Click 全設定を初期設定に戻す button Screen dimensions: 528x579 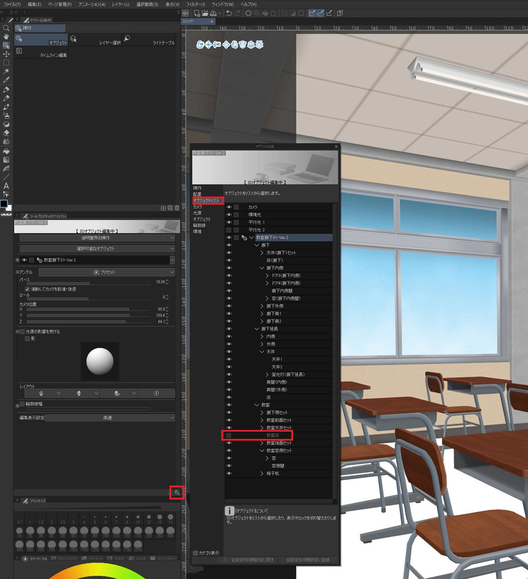(249, 560)
